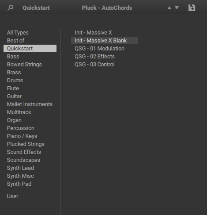Open the Synth Lead category
This screenshot has height=215, width=207.
tap(20, 168)
